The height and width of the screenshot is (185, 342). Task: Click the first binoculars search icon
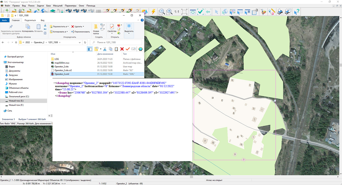(x=69, y=11)
